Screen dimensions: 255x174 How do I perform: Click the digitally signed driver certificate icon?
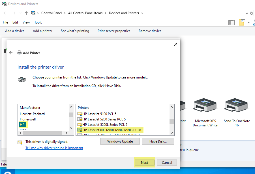pos(20,143)
